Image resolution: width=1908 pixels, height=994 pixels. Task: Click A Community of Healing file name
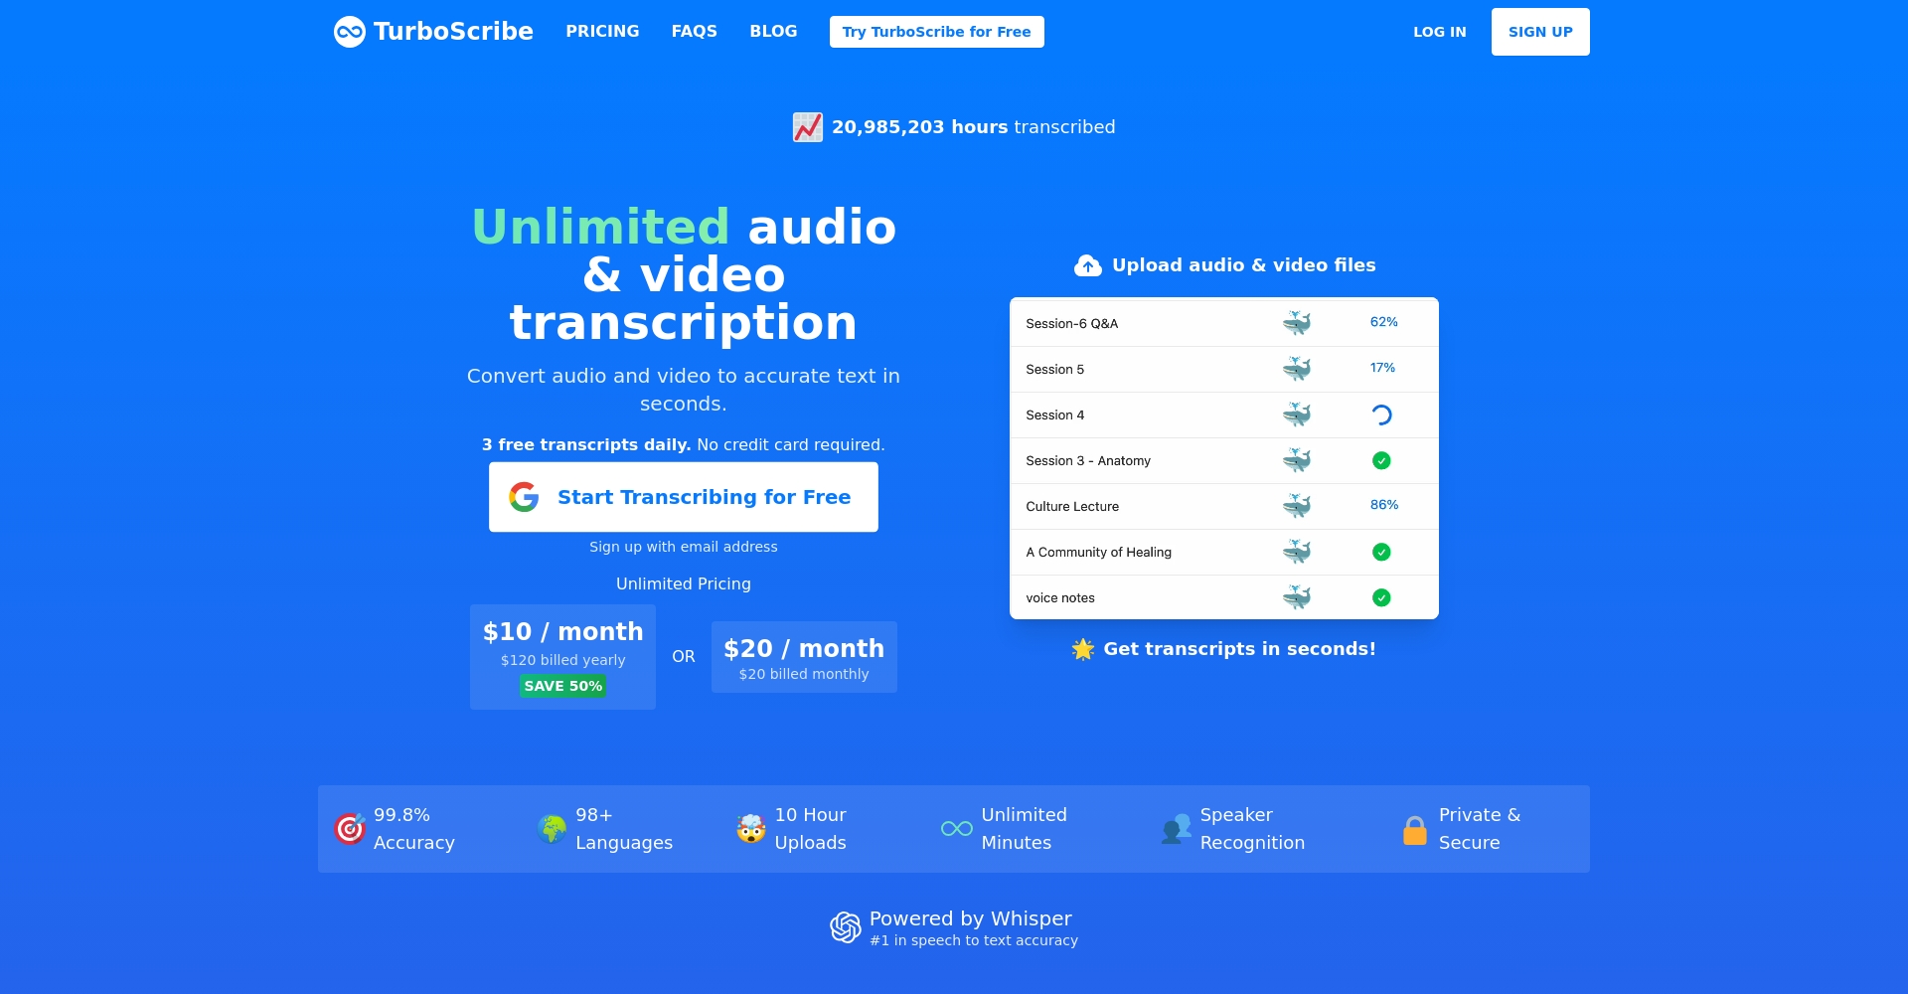point(1098,553)
